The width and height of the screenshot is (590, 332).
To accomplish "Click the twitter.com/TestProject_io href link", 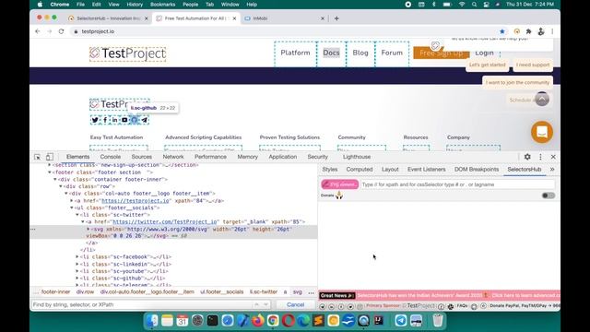I will click(x=165, y=222).
